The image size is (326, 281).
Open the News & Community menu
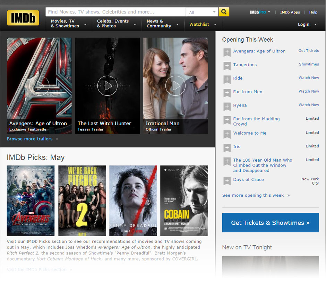click(x=163, y=24)
